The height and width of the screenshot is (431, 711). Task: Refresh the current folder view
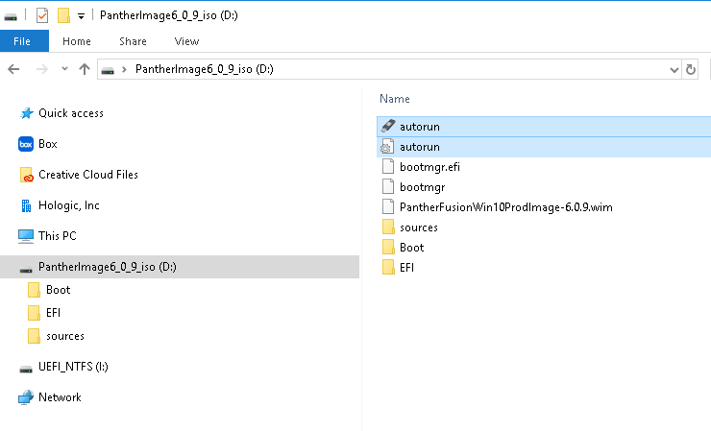(691, 69)
